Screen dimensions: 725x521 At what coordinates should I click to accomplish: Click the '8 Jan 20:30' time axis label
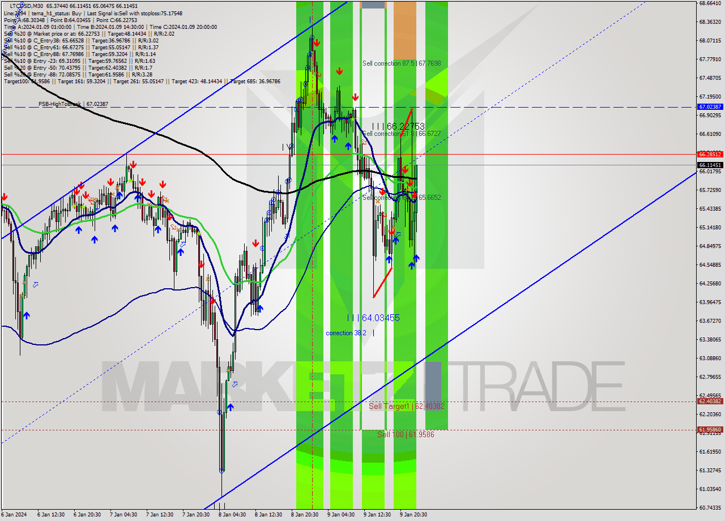click(304, 515)
